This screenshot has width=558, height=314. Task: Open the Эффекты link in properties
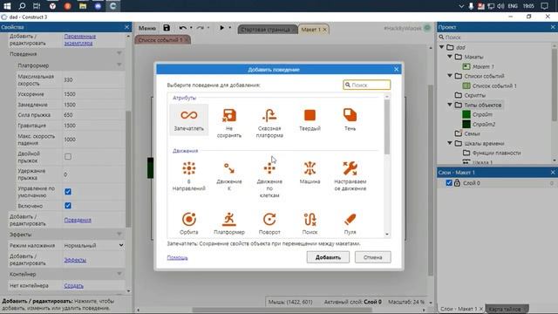[x=75, y=260]
